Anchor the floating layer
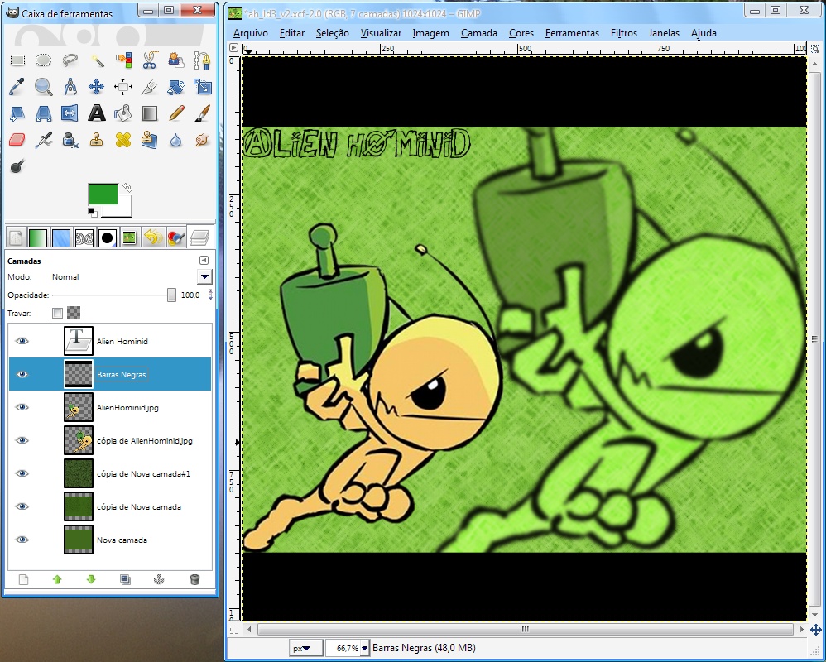Viewport: 826px width, 662px height. (x=159, y=580)
